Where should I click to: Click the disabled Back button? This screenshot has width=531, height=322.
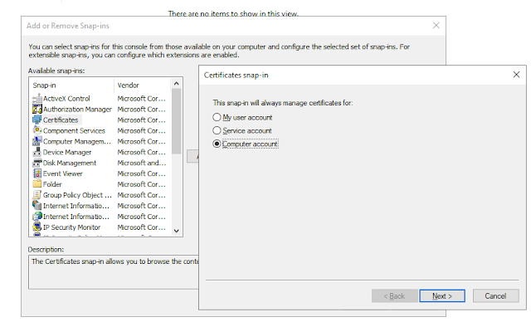coord(394,296)
